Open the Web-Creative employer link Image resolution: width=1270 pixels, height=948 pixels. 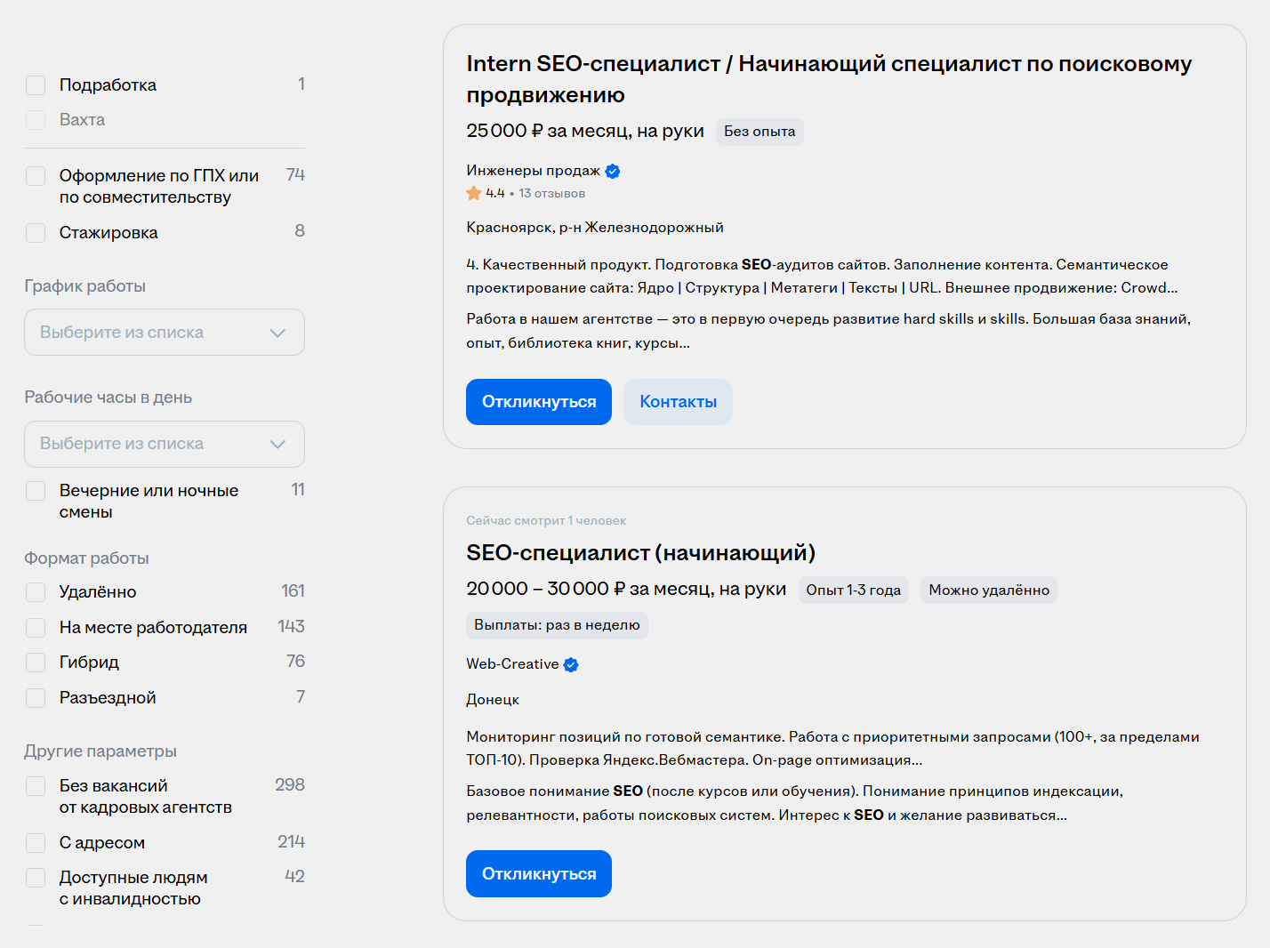coord(512,664)
